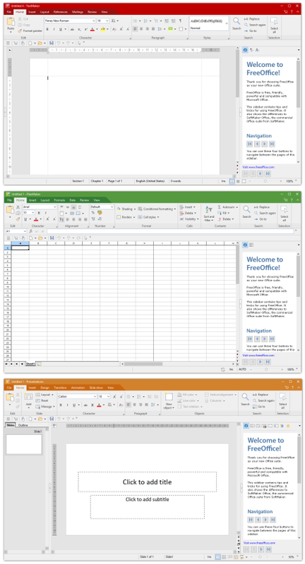Switch to Formula tab in PlanMaker
Screen dimensions: 305x564
tap(59, 200)
